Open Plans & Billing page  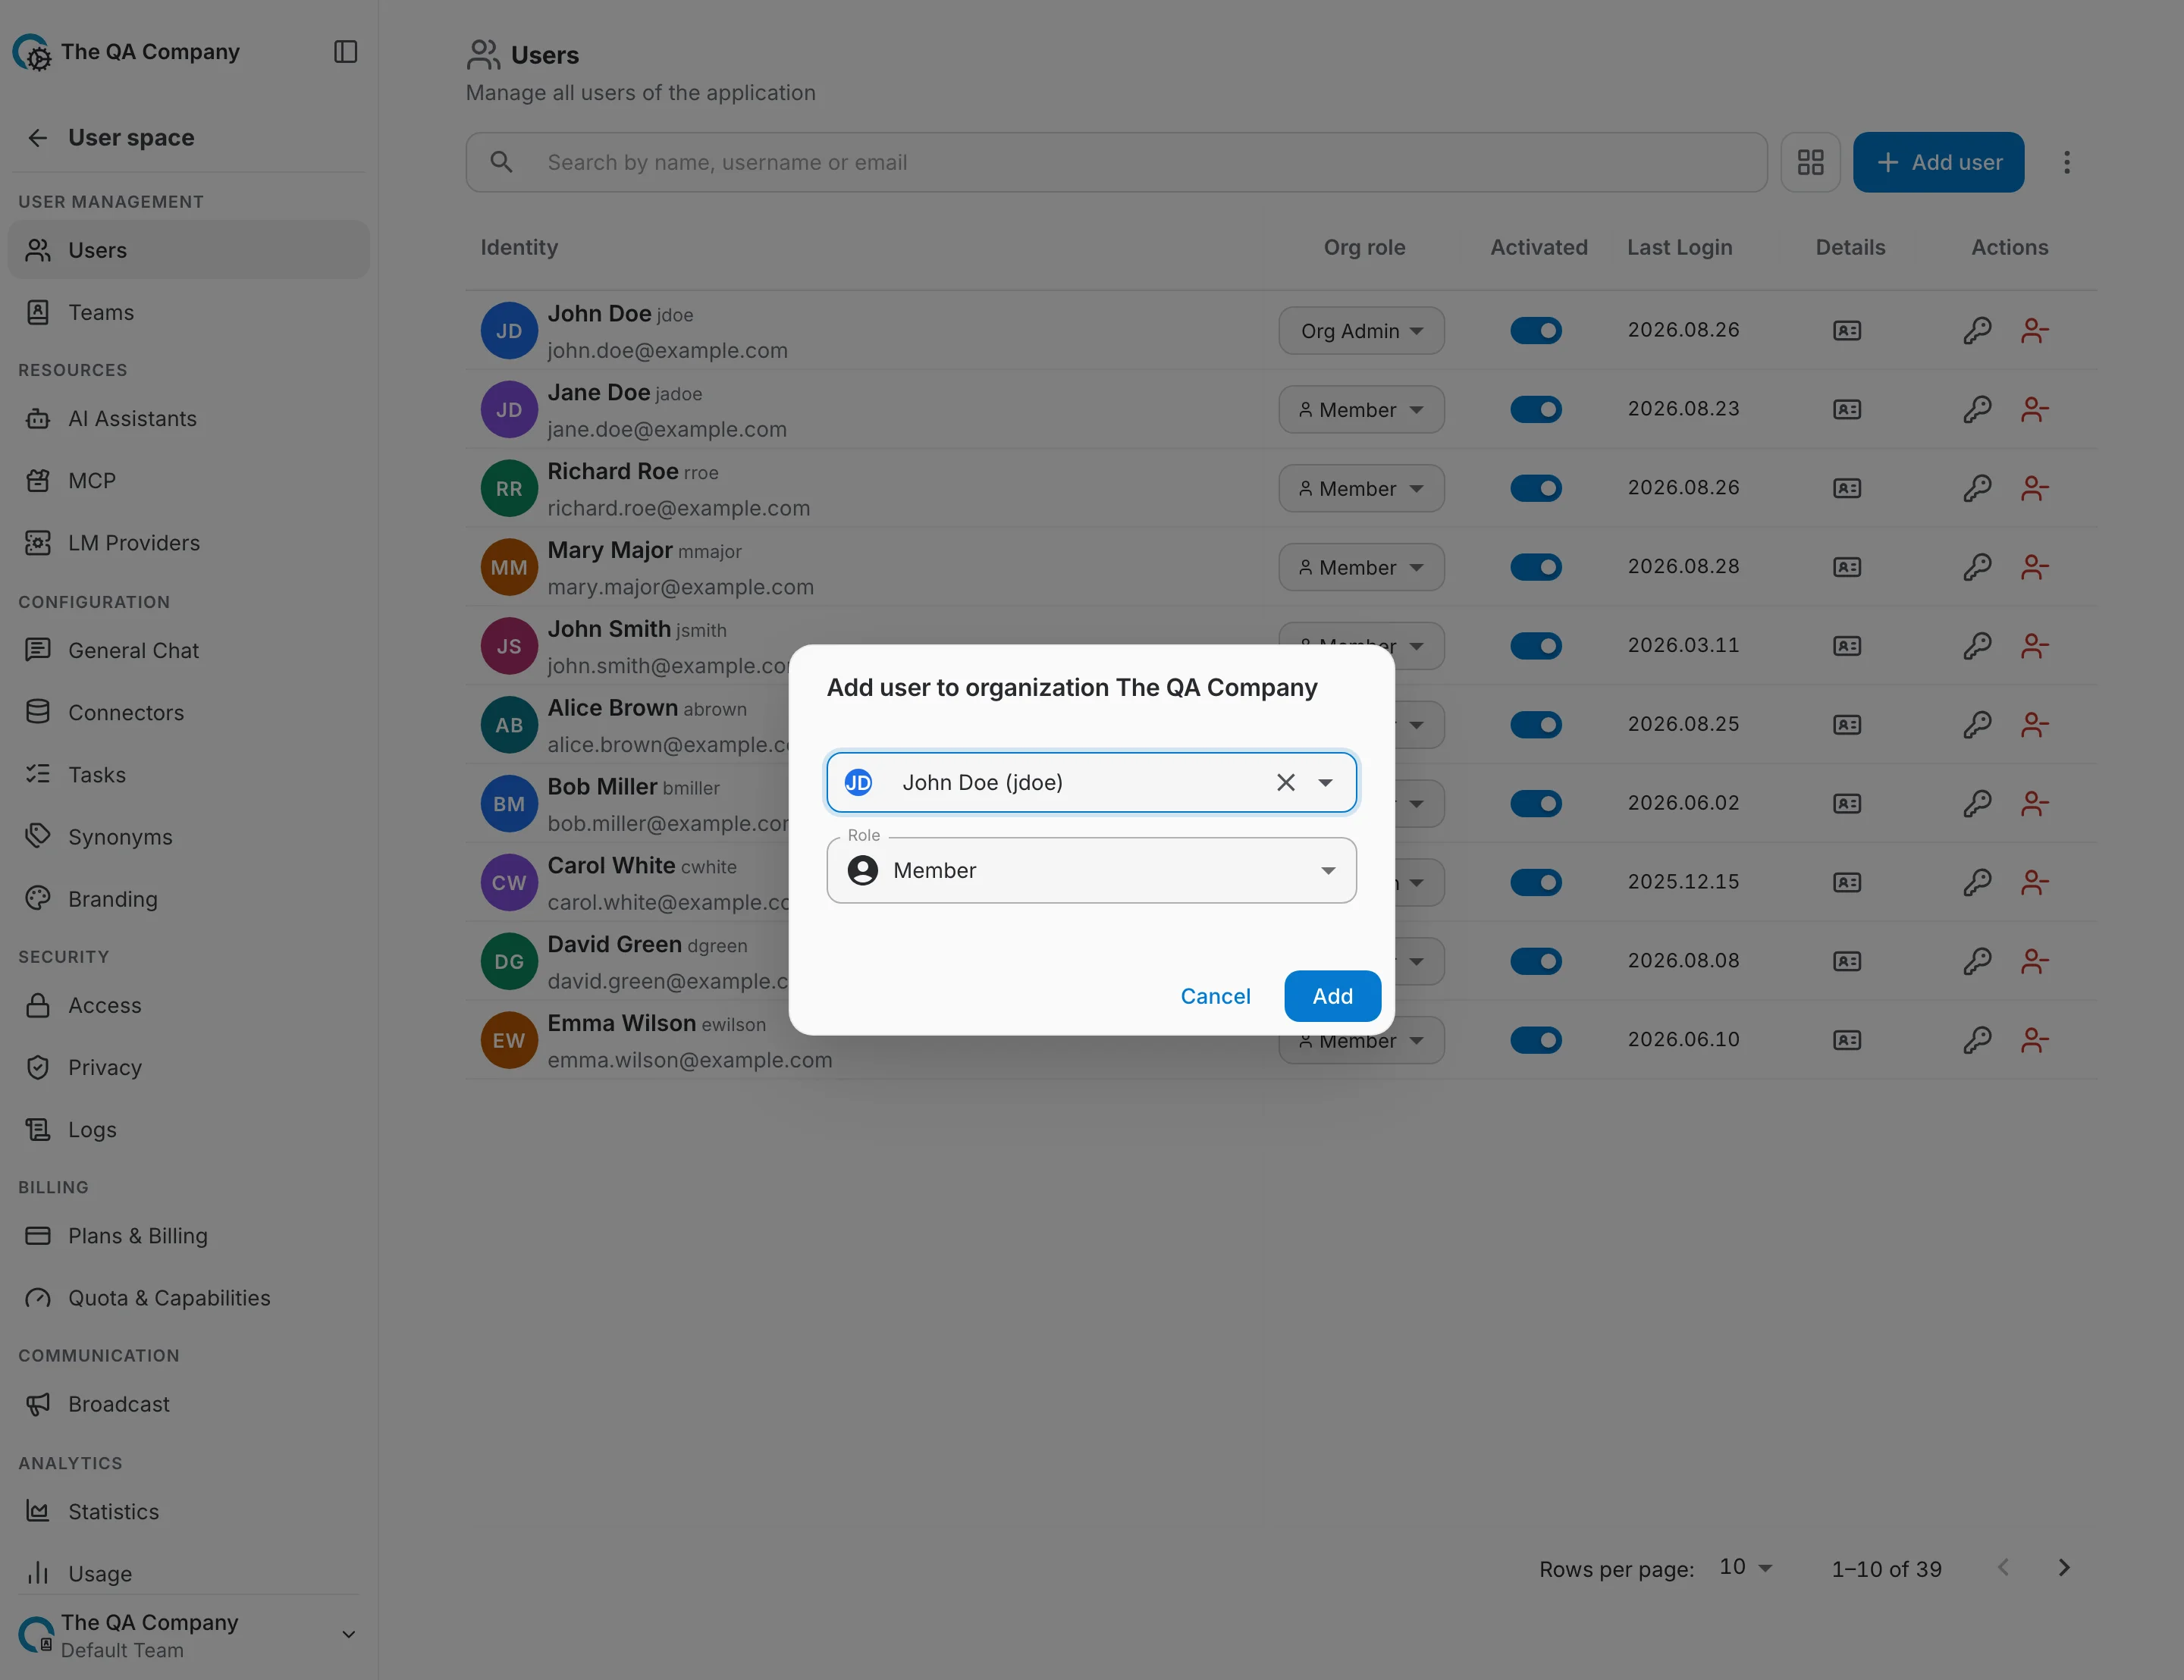pyautogui.click(x=188, y=1235)
